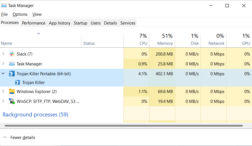Expand the WinSCP process entry
Viewport: 252px width, 146px height.
click(3, 101)
